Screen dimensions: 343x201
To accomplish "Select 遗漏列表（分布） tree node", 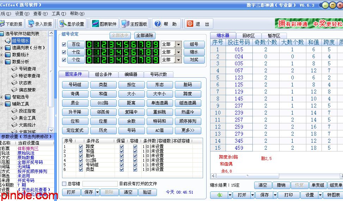I will pos(28,47).
